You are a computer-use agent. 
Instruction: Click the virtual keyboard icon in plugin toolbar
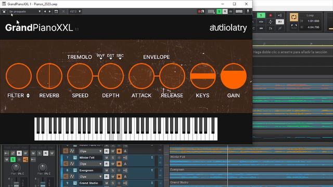[x=211, y=11]
